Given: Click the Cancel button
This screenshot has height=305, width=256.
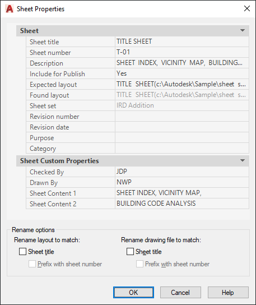Looking at the screenshot, I should point(180,292).
